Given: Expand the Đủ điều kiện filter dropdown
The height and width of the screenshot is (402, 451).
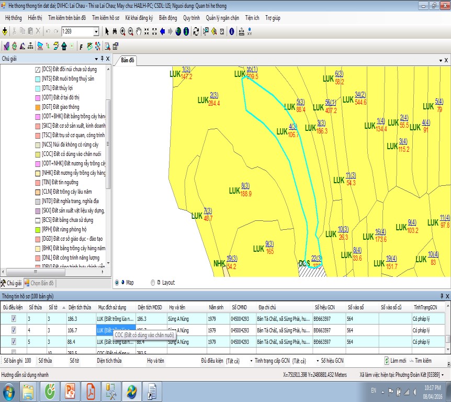Looking at the screenshot, I should pos(251,361).
